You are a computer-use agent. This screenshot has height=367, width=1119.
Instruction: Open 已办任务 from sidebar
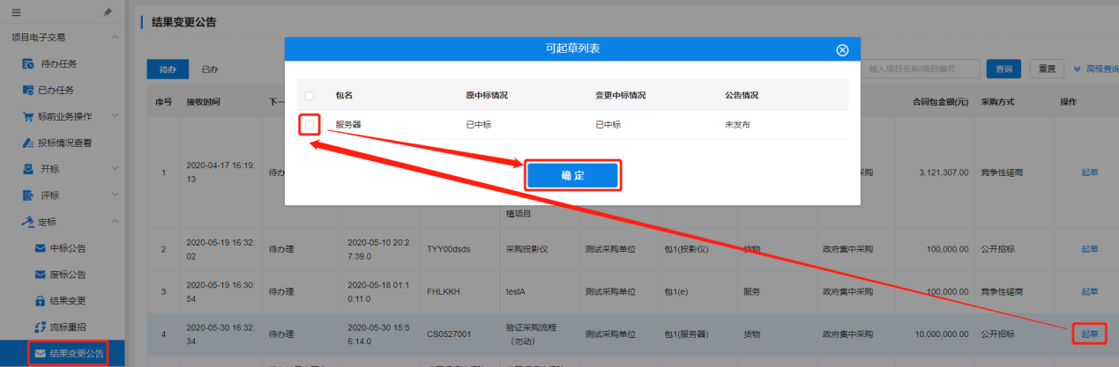[x=59, y=90]
